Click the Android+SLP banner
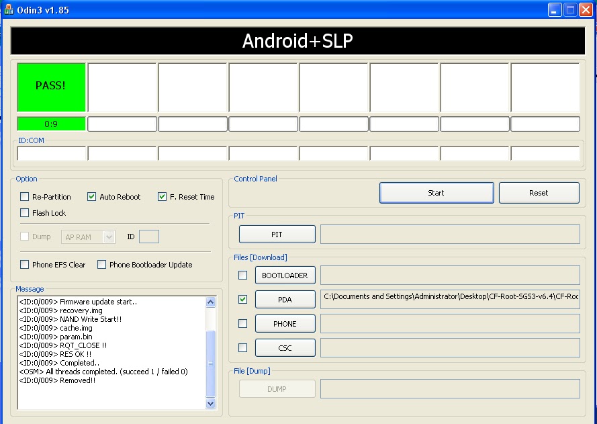 (297, 41)
